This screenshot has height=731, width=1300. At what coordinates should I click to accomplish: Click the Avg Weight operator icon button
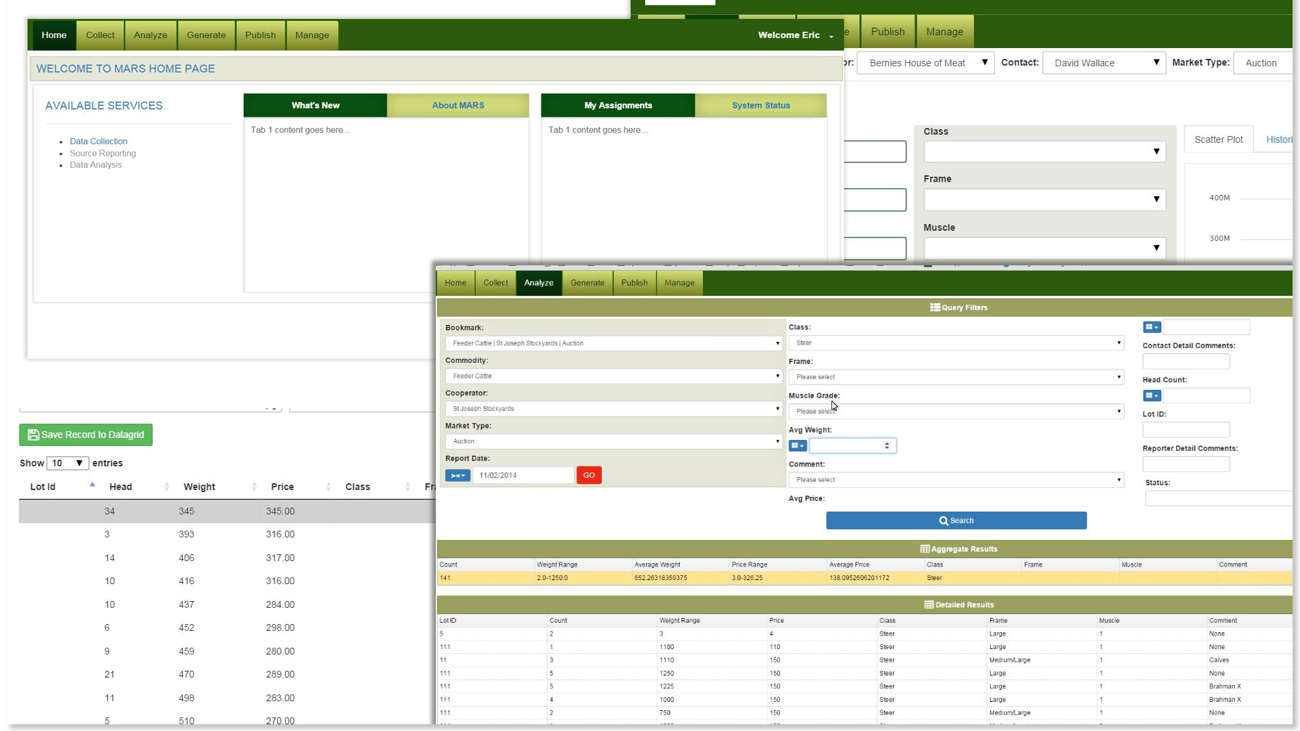797,445
